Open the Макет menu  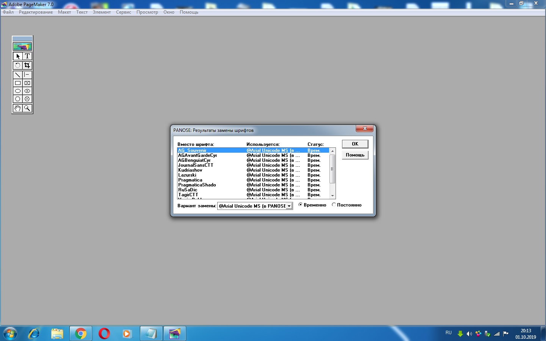click(x=64, y=12)
